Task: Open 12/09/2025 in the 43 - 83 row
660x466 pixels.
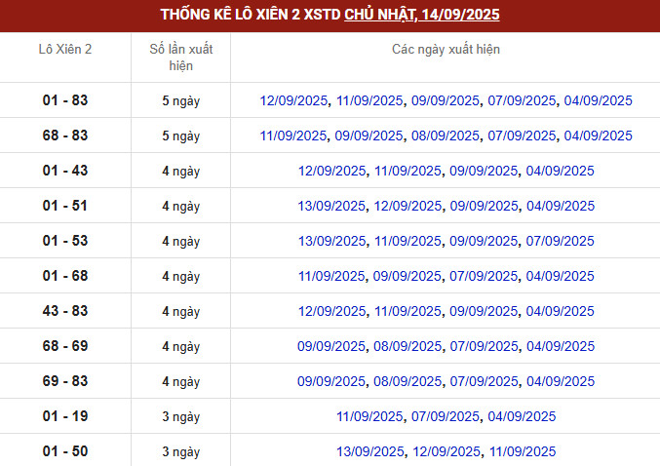Action: click(x=332, y=311)
